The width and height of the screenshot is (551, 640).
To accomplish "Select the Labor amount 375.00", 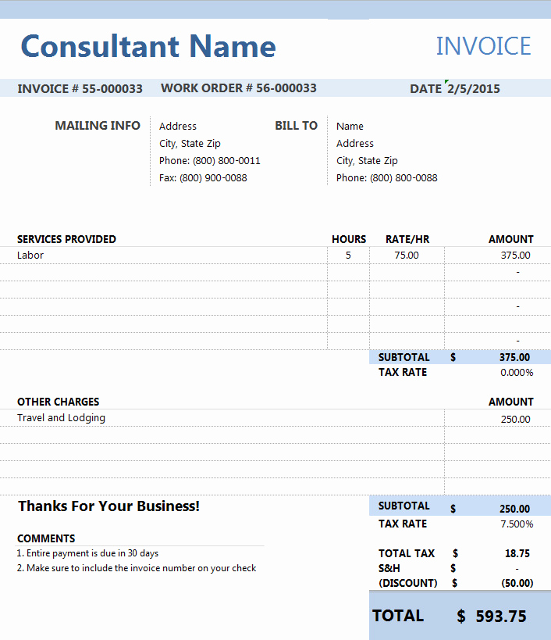I will pyautogui.click(x=516, y=255).
